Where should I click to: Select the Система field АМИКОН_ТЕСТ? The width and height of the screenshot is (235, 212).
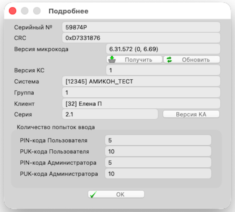(141, 82)
